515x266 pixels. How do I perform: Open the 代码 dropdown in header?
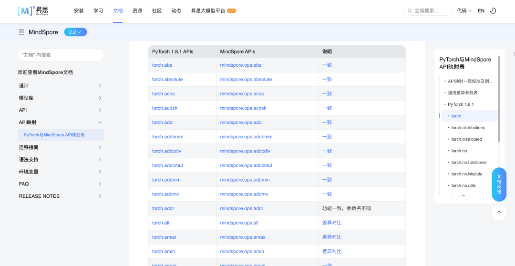[x=464, y=10]
